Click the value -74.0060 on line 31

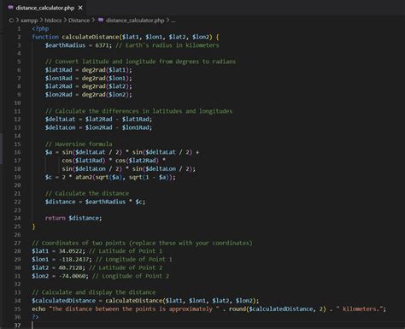[x=73, y=276]
